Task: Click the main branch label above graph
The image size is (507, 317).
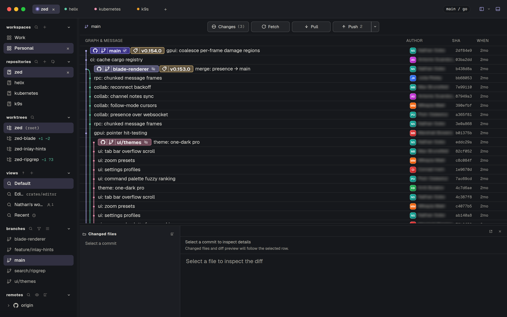Action: [93, 27]
